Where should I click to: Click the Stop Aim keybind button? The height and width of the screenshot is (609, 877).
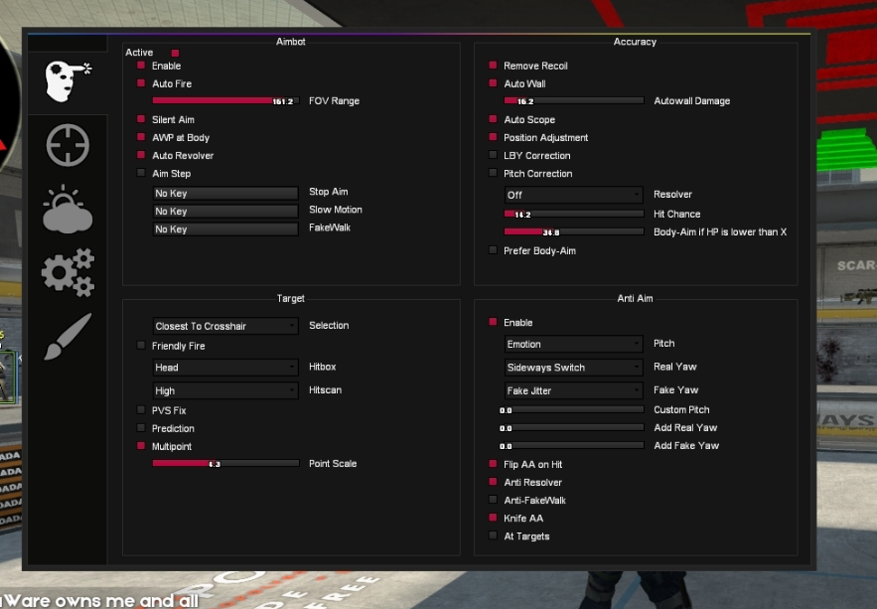224,192
